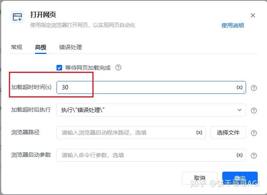Click chevron arrow of 执行错误处理 combo box

tap(240, 110)
